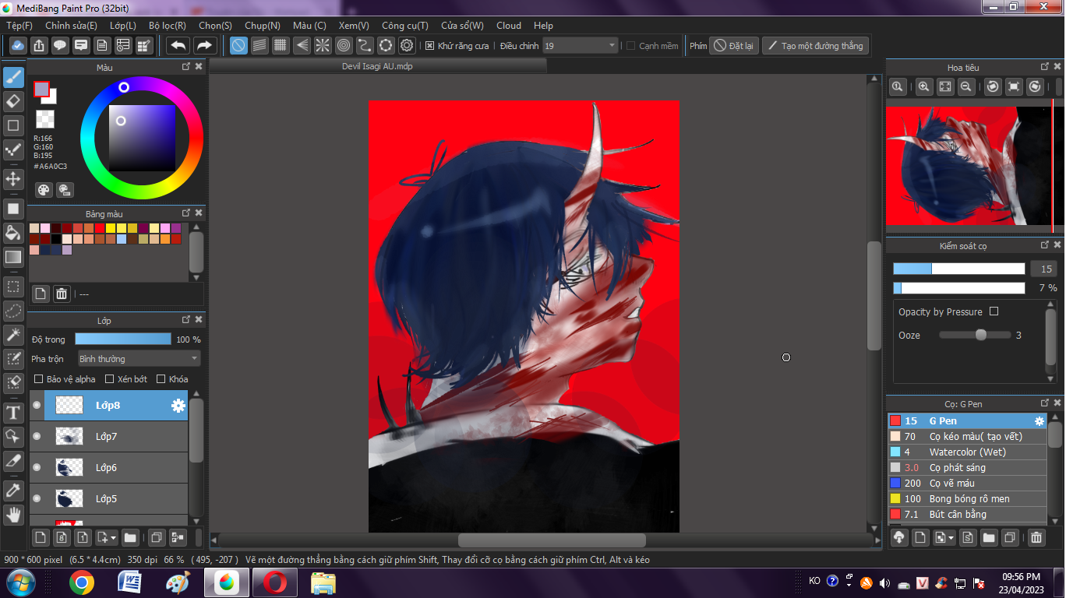Enable the Xén bớt checkbox
The width and height of the screenshot is (1066, 598).
110,379
